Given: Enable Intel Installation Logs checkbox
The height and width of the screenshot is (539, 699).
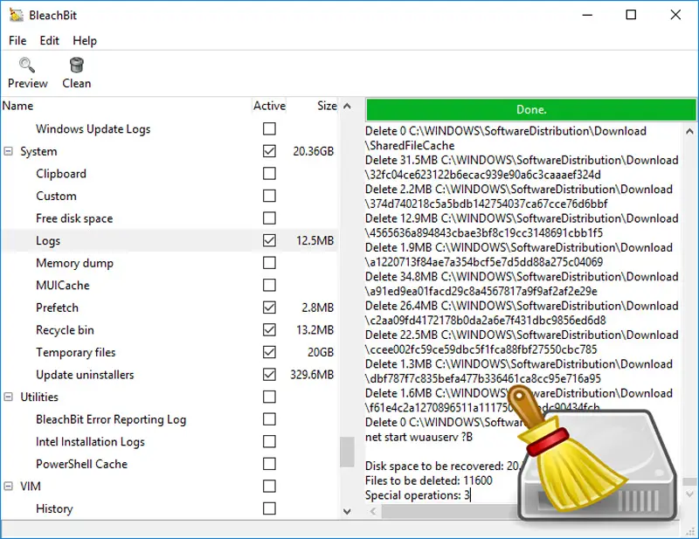Looking at the screenshot, I should [269, 441].
